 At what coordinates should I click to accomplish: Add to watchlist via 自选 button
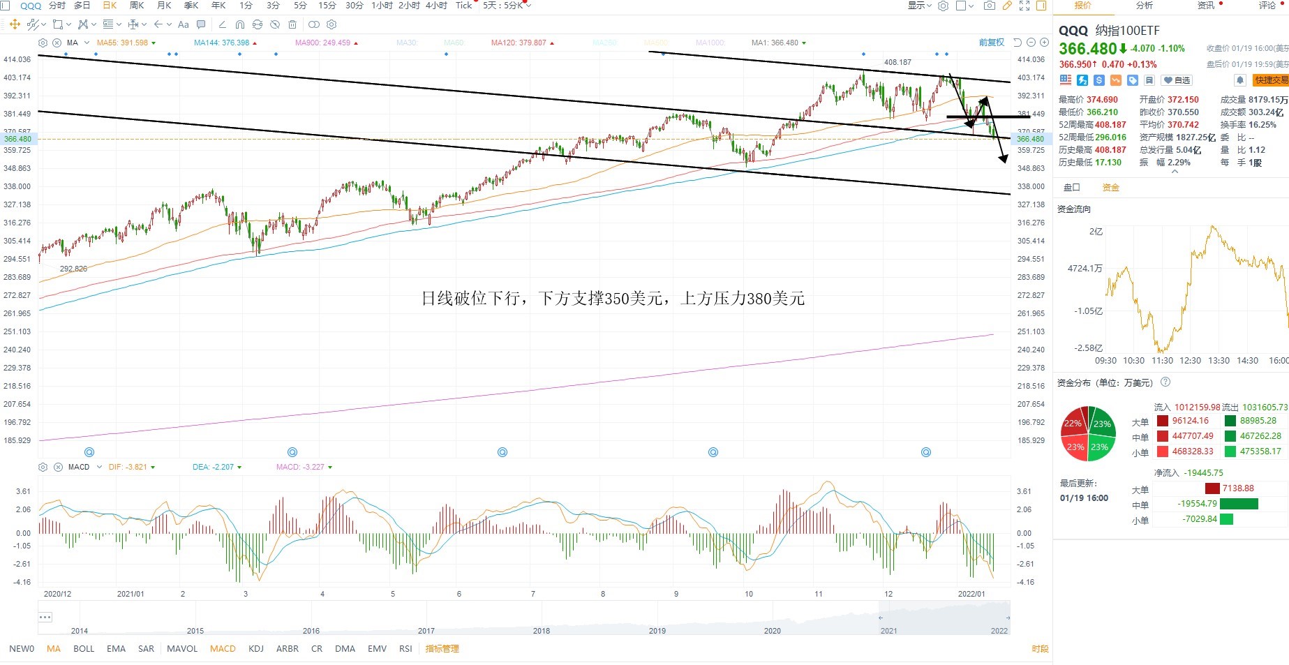click(x=1177, y=80)
